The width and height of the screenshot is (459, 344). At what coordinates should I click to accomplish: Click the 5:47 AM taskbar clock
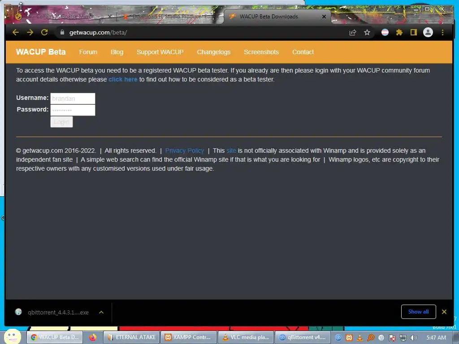(436, 338)
